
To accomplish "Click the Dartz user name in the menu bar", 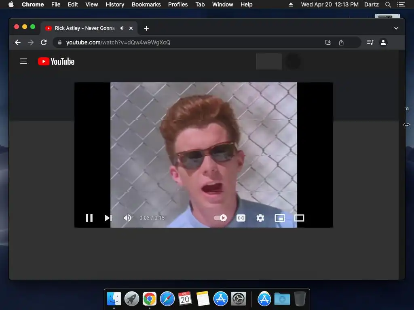I will coord(372,4).
